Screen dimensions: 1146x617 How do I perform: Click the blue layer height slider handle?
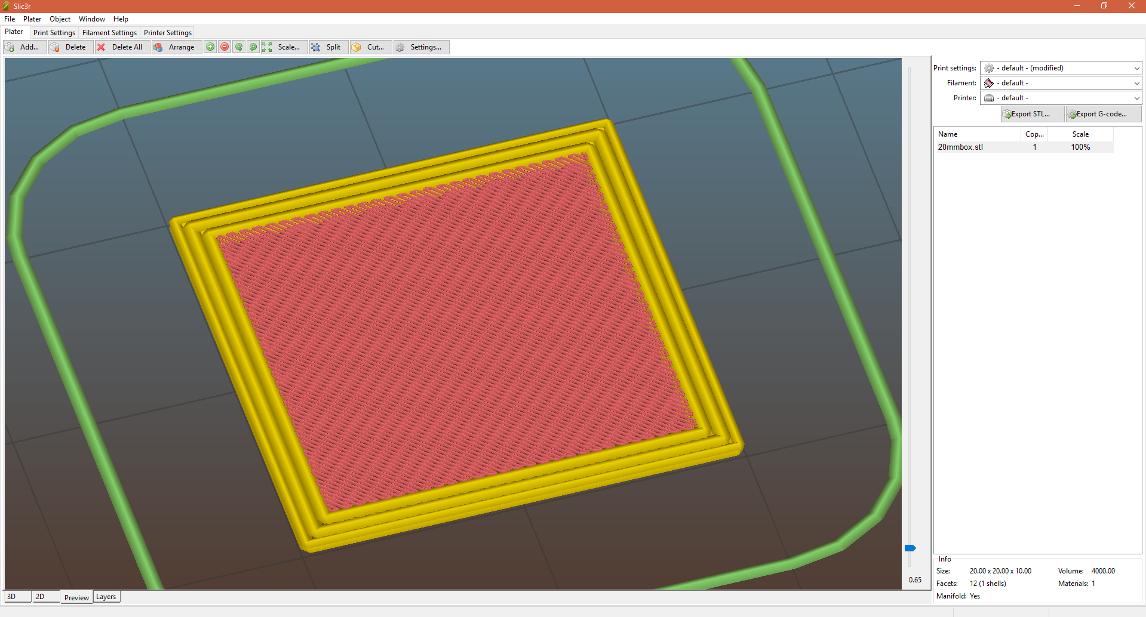910,548
